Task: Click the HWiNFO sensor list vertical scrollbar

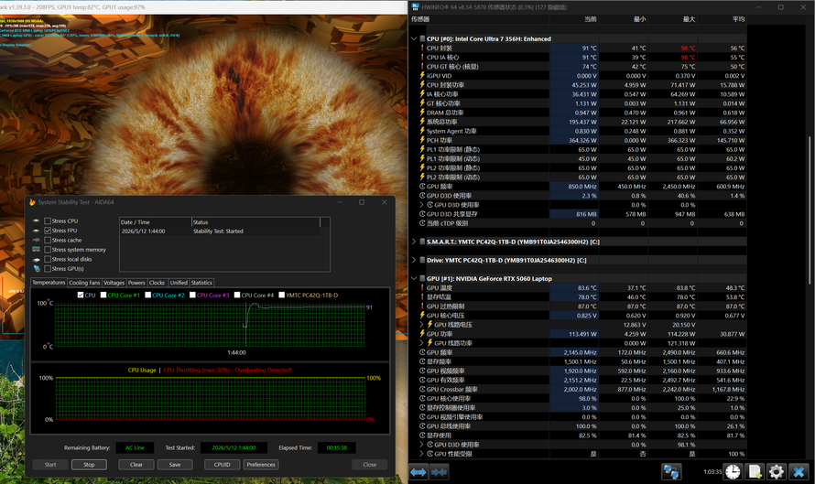Action: (x=809, y=210)
